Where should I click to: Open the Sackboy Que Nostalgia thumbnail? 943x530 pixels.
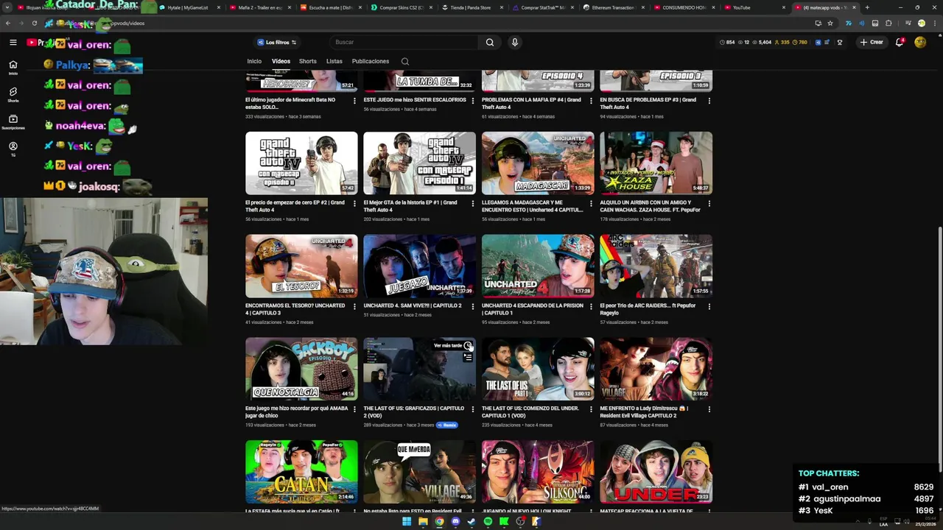pyautogui.click(x=301, y=369)
